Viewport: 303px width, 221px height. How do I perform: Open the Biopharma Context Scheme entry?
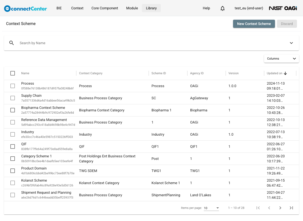point(43,108)
